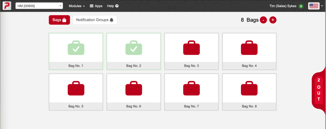Click the US flag language selector
This screenshot has height=129, width=326.
314,6
